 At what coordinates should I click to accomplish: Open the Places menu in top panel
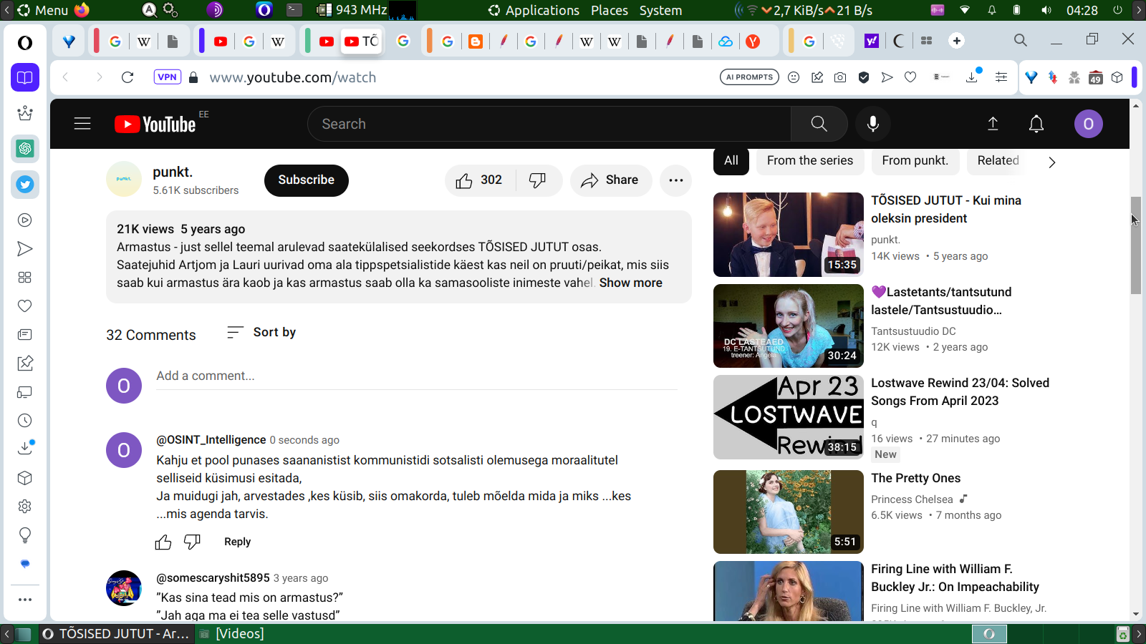[610, 10]
